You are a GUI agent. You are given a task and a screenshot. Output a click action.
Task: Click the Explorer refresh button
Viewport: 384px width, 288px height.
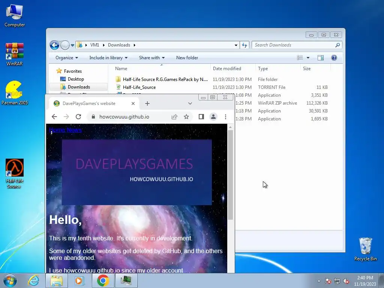[x=244, y=45]
